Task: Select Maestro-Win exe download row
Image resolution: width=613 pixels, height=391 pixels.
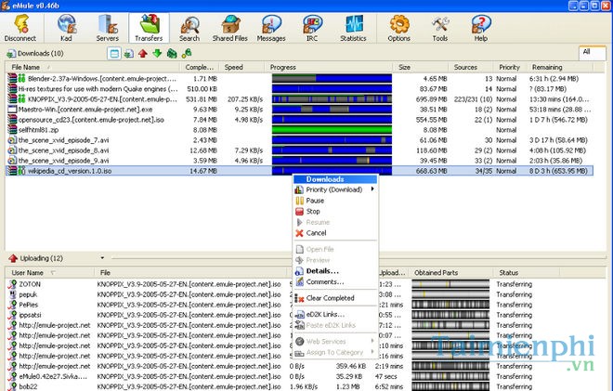Action: pyautogui.click(x=299, y=110)
